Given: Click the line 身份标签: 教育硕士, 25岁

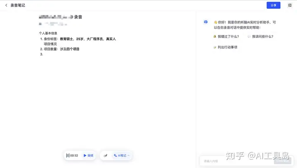Looking at the screenshot, I should pyautogui.click(x=80, y=39).
